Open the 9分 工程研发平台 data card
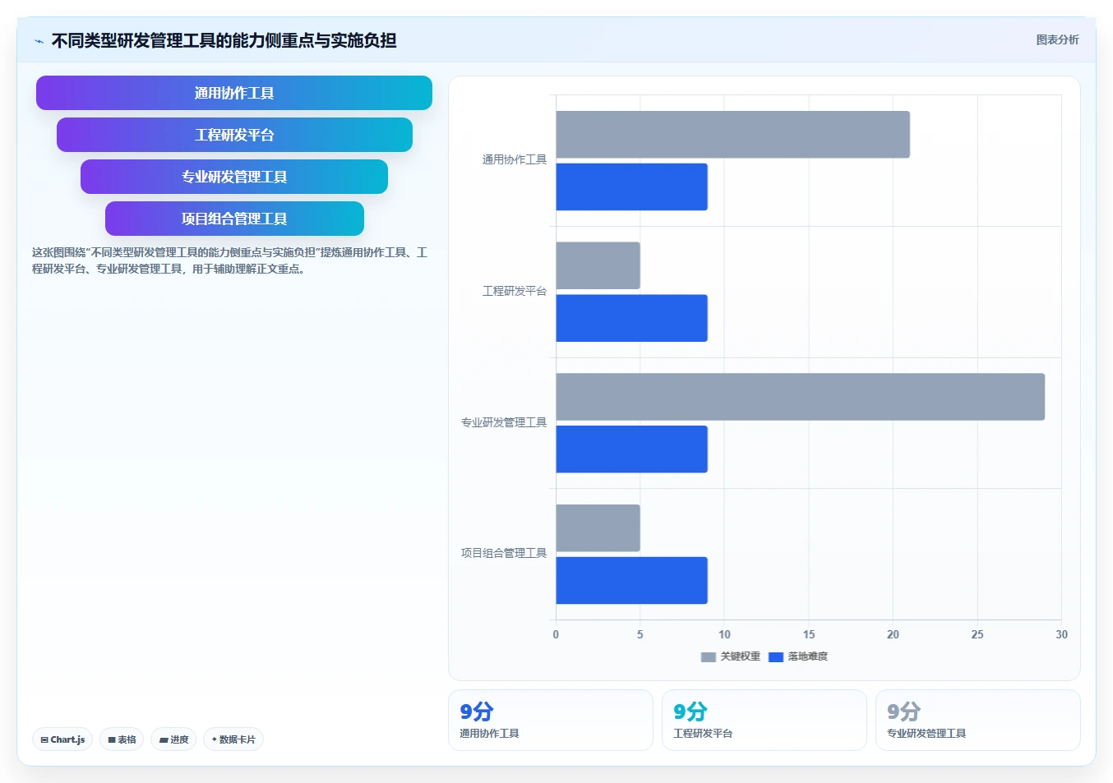This screenshot has width=1113, height=783. pos(764,720)
